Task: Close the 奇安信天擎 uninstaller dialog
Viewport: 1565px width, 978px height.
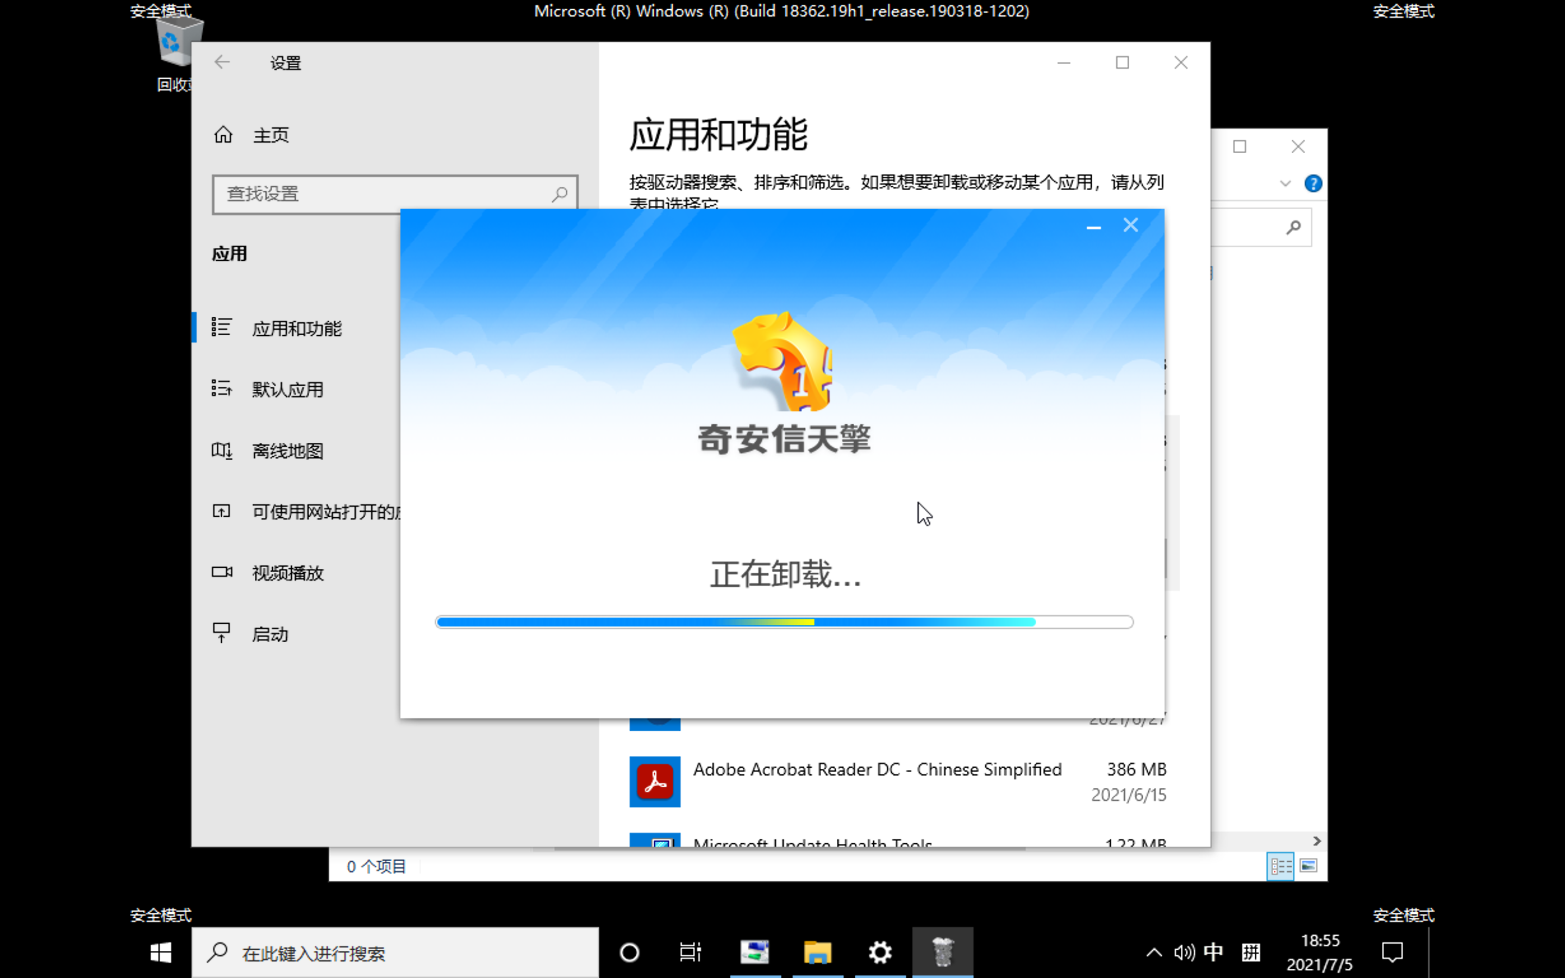Action: point(1130,225)
